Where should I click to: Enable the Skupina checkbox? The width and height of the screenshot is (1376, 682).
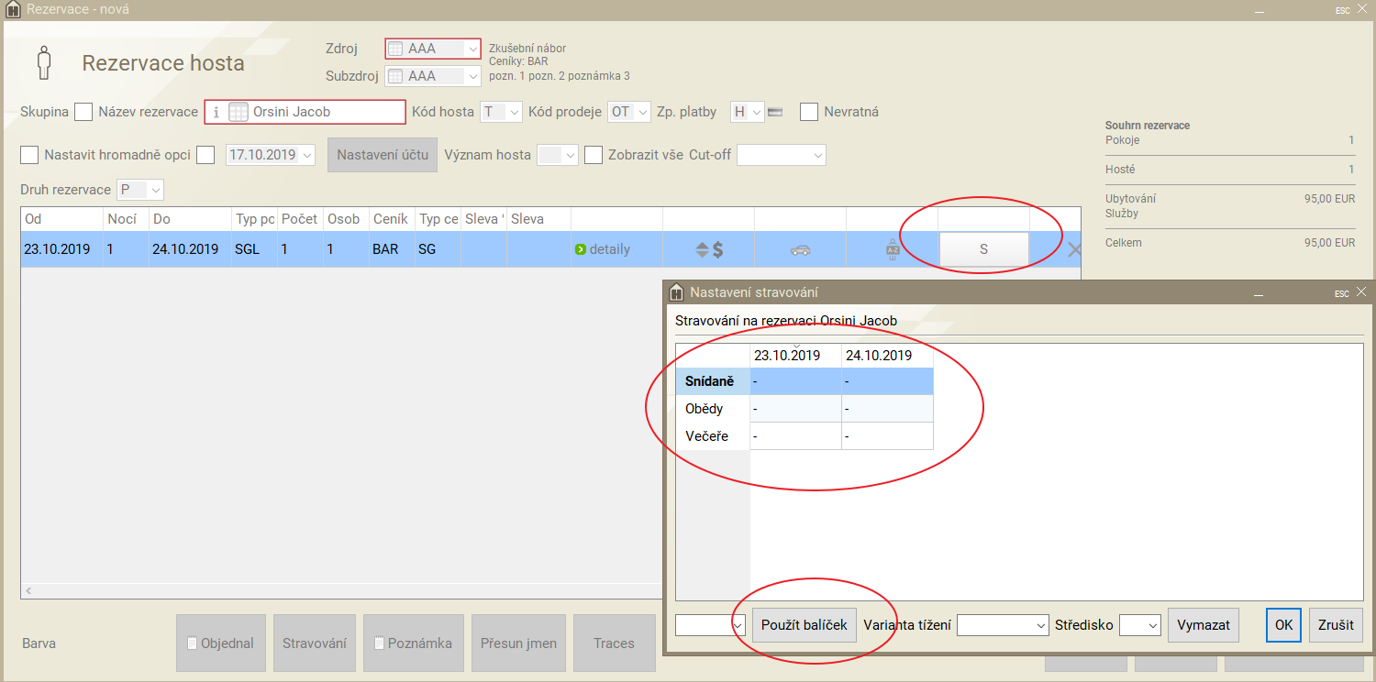pos(83,112)
